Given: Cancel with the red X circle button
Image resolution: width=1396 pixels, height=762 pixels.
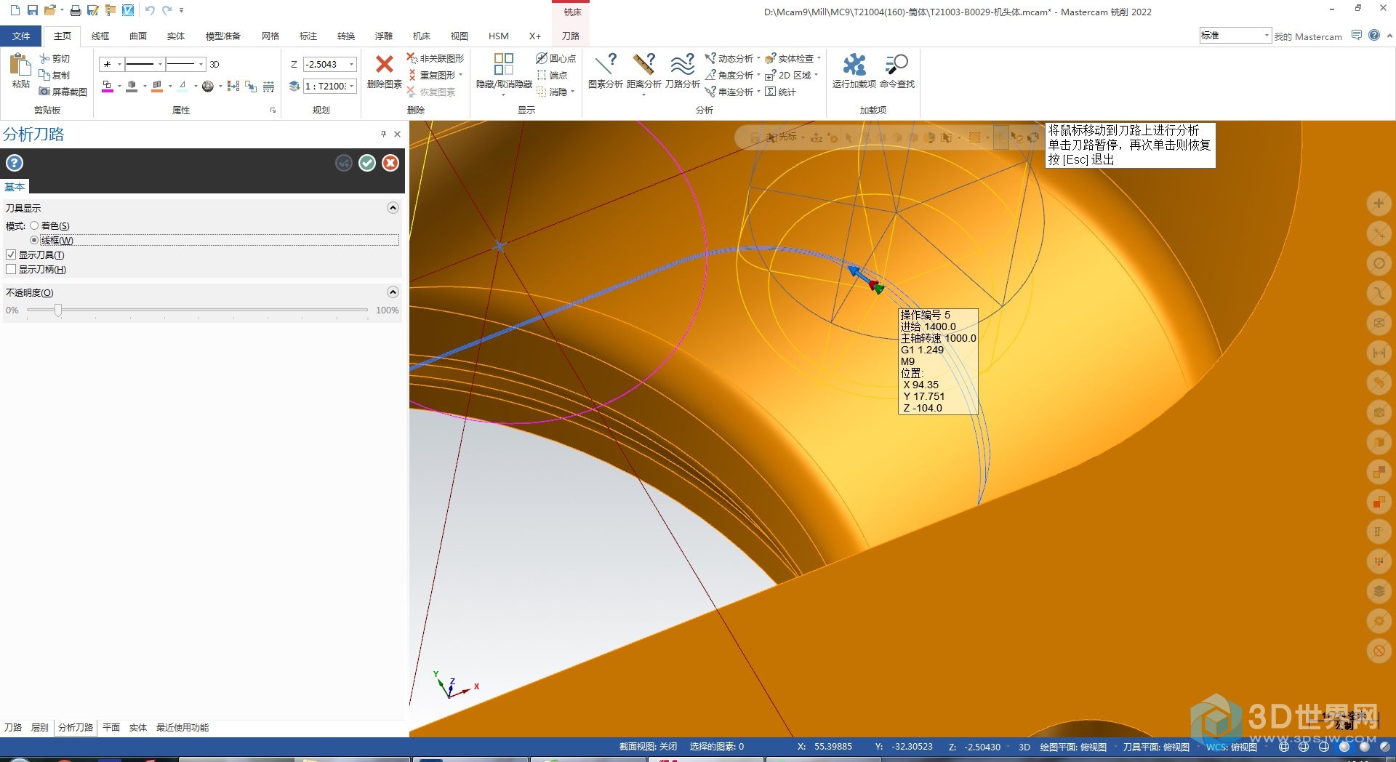Looking at the screenshot, I should point(390,163).
